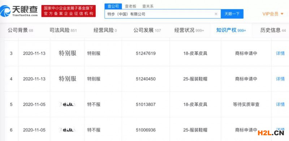The image size is (289, 141).
Task: Open the 历史信息 section tab
Action: click(x=273, y=30)
